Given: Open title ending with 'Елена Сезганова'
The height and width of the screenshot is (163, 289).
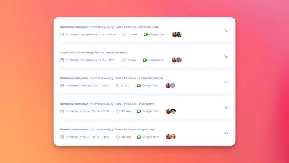Looking at the screenshot, I should click(111, 78).
